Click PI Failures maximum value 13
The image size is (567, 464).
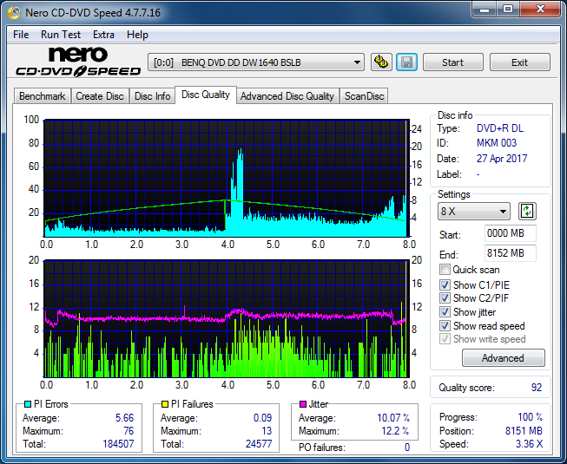click(267, 431)
